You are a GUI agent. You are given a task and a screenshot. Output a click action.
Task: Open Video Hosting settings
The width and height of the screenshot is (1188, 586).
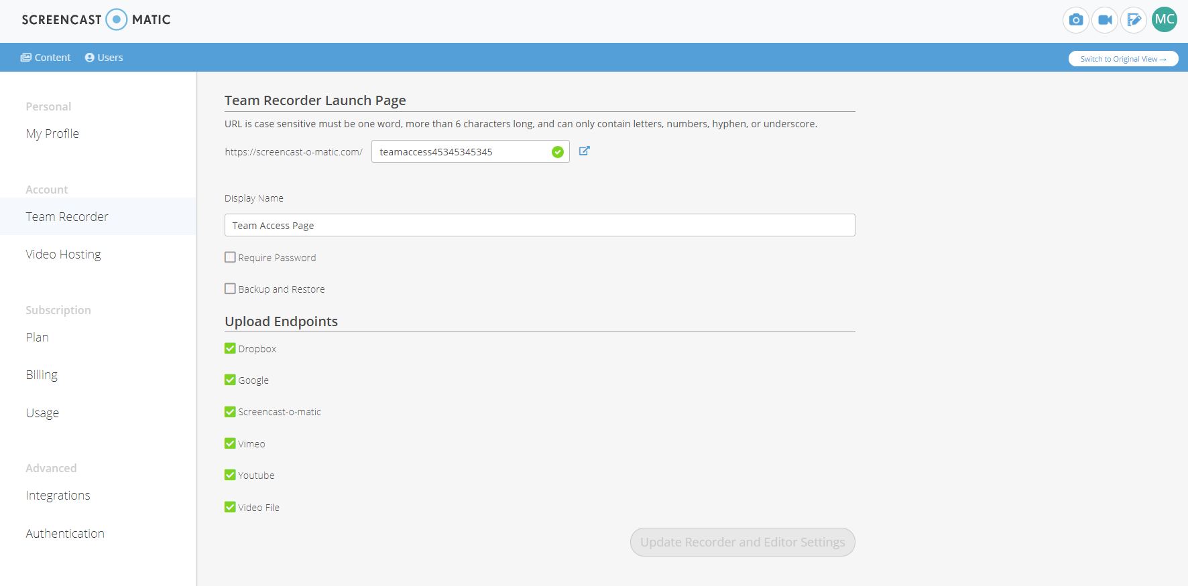63,254
